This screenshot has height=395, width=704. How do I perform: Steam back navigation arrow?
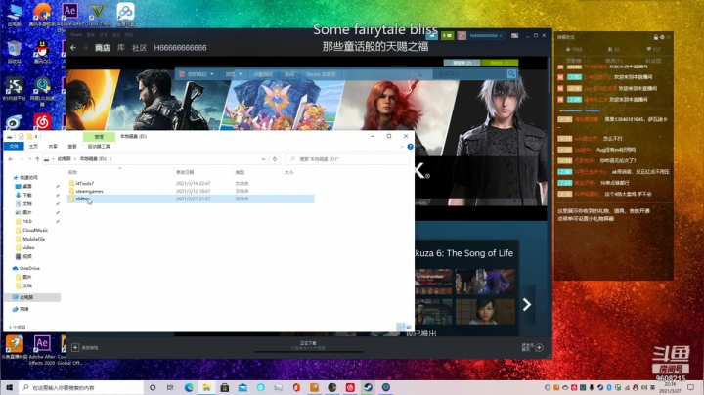pos(73,48)
